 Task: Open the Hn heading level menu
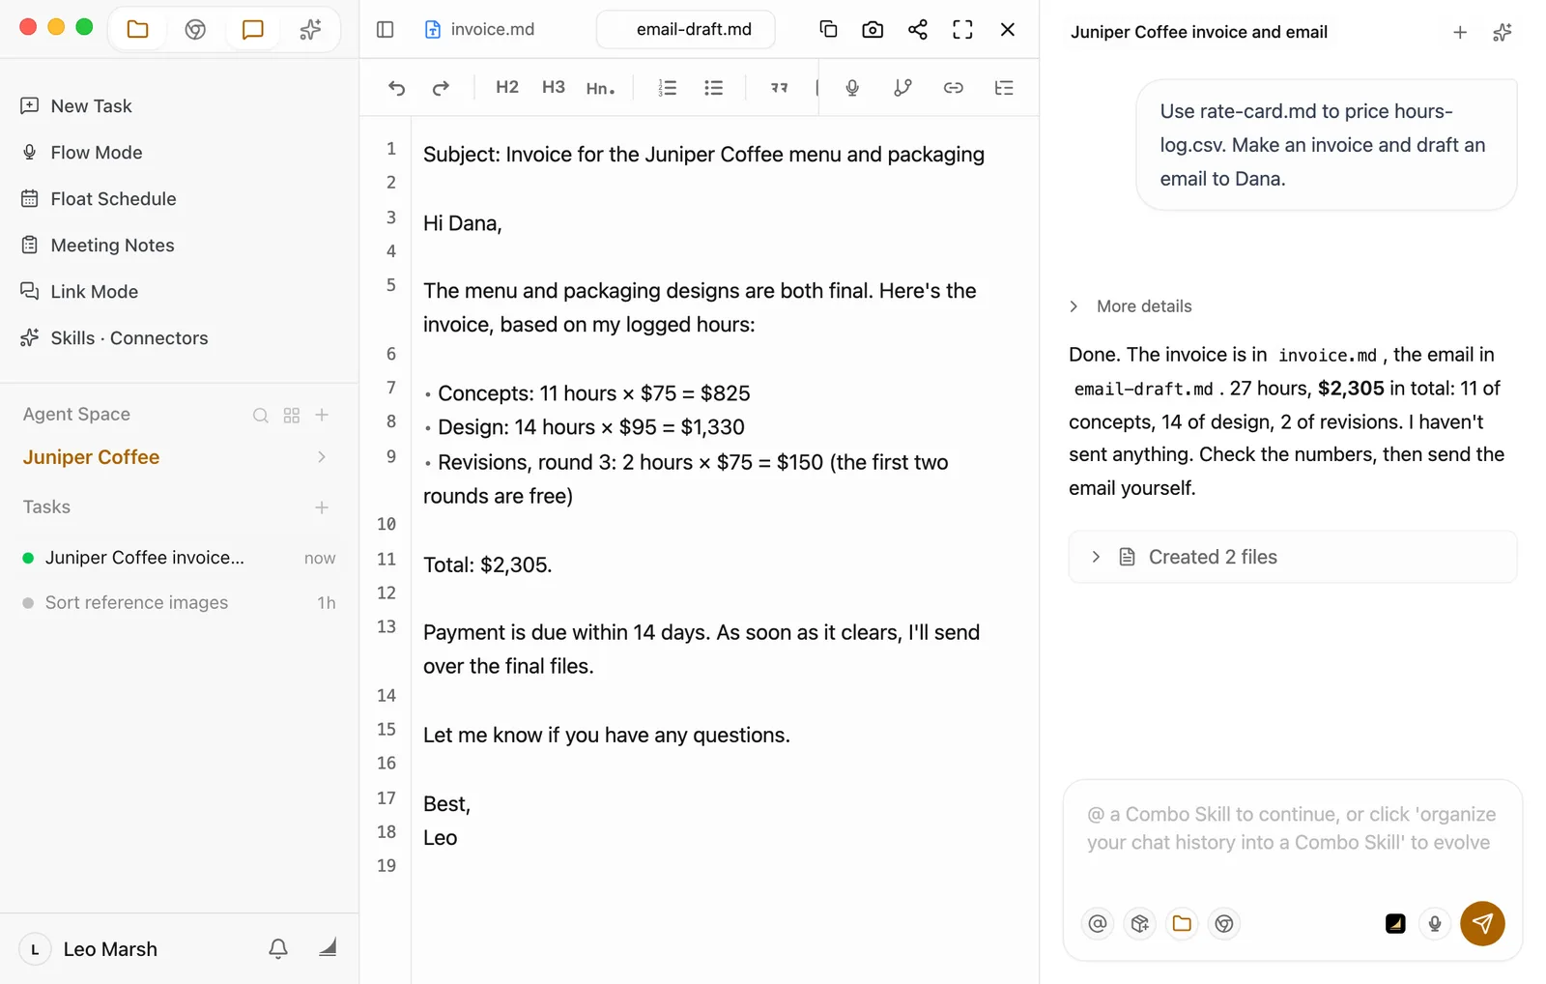click(600, 88)
